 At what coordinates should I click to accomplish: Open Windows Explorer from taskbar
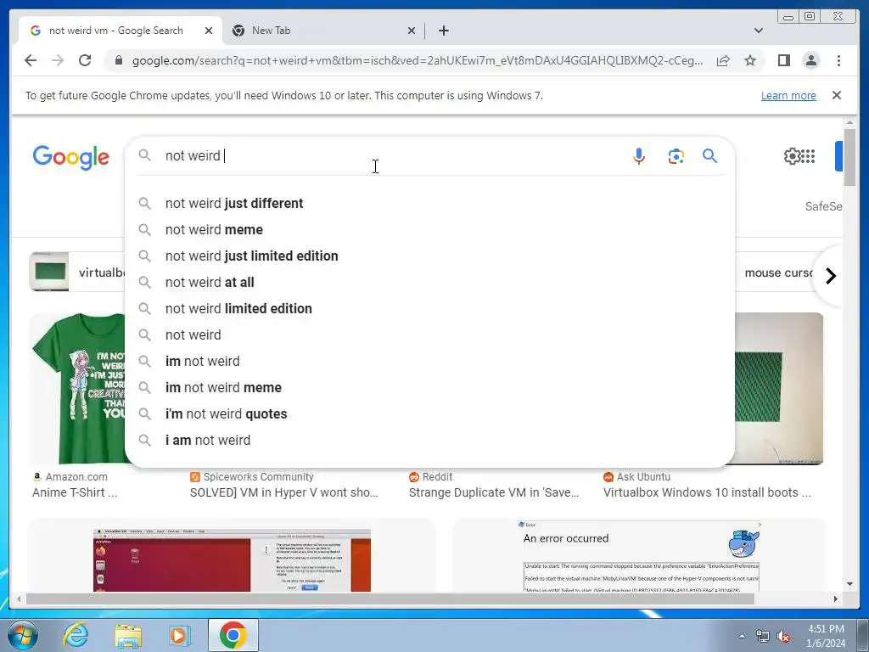point(128,635)
